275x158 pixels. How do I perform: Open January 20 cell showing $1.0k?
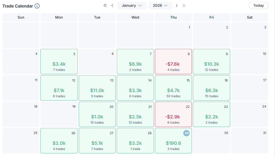click(97, 114)
